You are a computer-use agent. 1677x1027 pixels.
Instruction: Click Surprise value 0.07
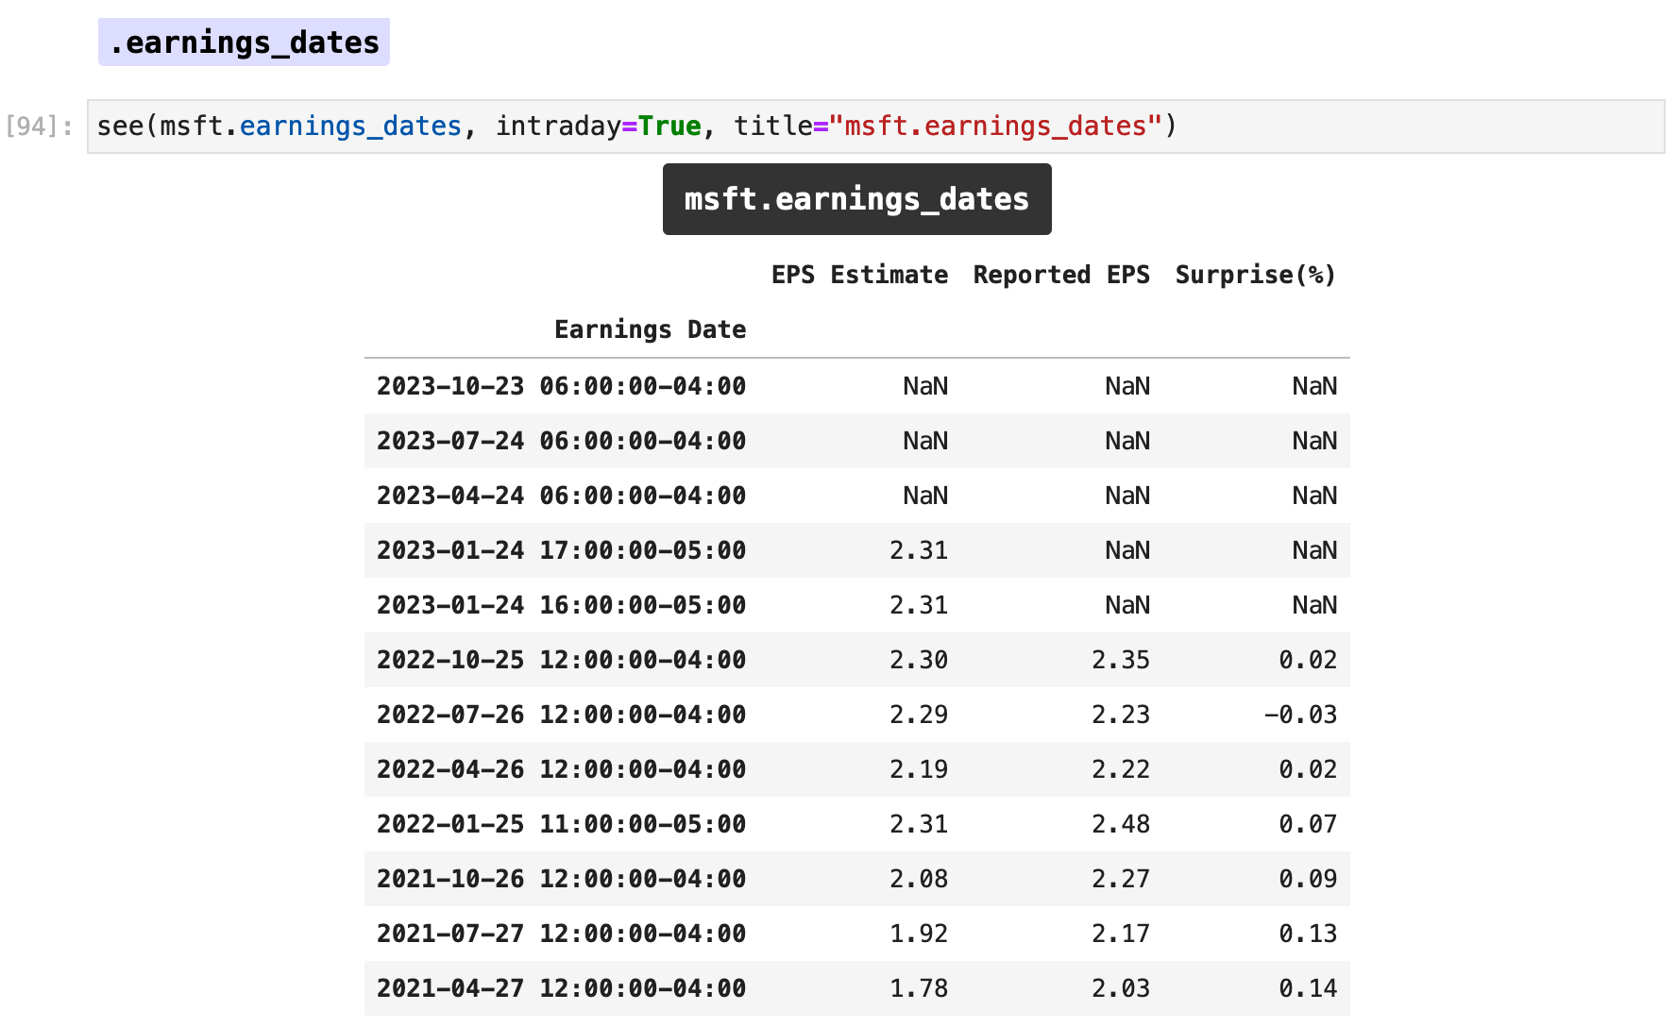pyautogui.click(x=1309, y=824)
